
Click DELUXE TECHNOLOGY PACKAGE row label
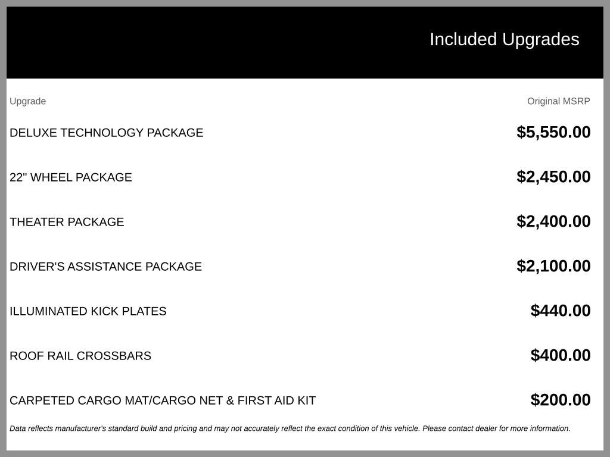tap(106, 133)
